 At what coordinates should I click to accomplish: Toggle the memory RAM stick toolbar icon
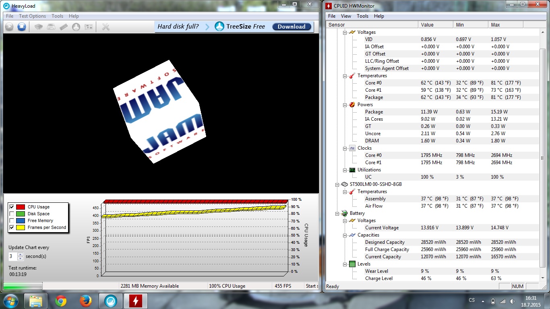tap(64, 27)
